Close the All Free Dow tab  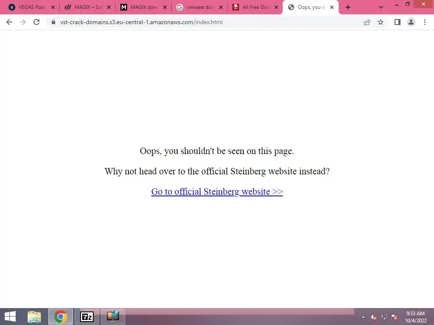point(276,8)
